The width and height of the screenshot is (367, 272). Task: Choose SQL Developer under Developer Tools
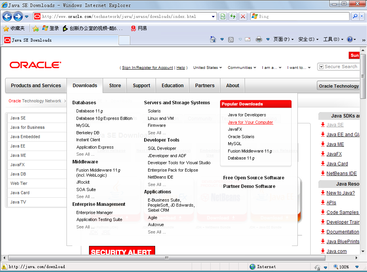[x=162, y=148]
